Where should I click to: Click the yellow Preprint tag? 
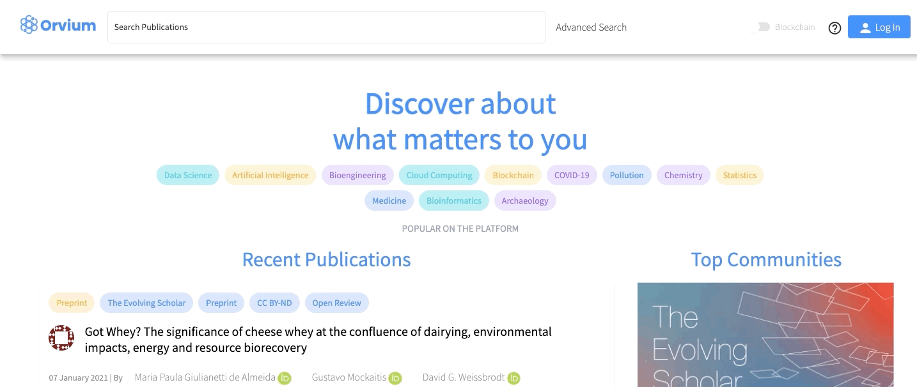tap(72, 303)
